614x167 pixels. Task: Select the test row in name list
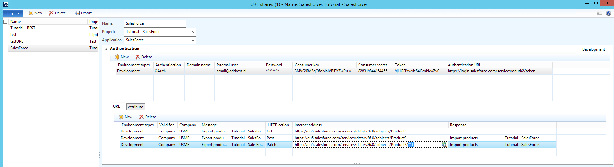tap(53, 35)
